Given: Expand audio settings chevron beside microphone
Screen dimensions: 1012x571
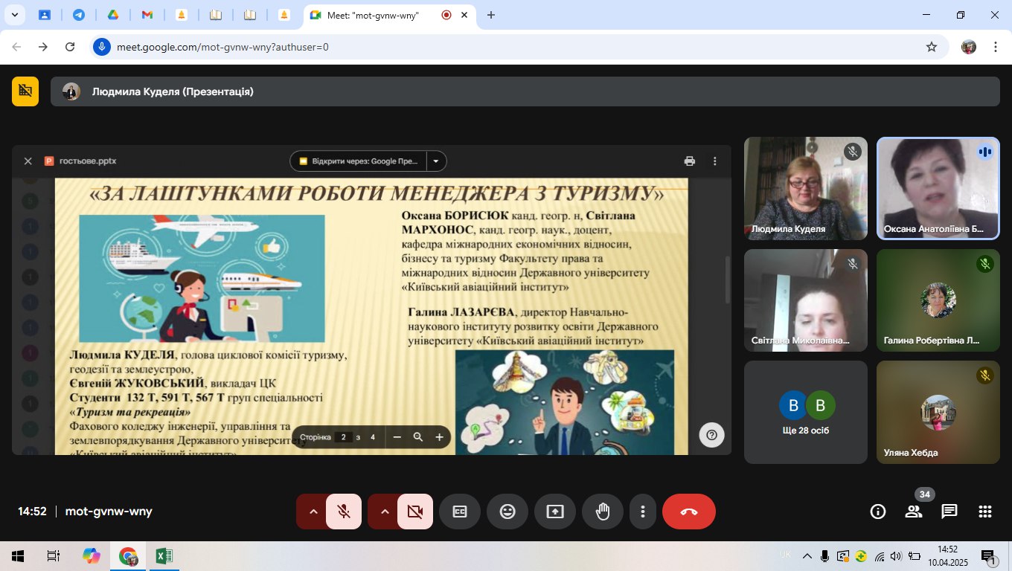Looking at the screenshot, I should (x=313, y=512).
